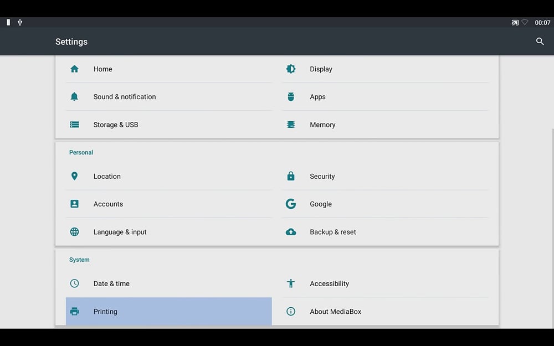Select the highlighted Printing label
Viewport: 554px width, 346px height.
(105, 311)
